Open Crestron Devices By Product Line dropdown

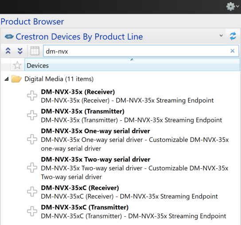tap(221, 36)
